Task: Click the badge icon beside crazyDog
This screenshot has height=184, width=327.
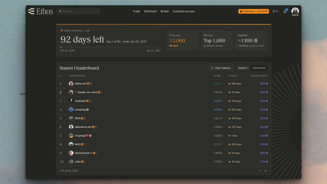Action: pyautogui.click(x=87, y=110)
